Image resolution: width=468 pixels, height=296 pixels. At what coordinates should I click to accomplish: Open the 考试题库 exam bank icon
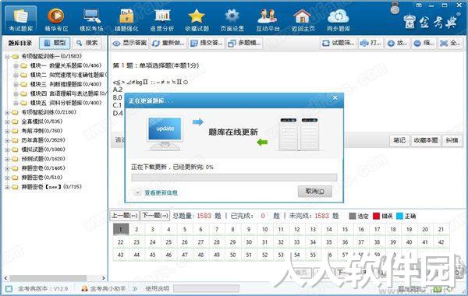point(20,19)
